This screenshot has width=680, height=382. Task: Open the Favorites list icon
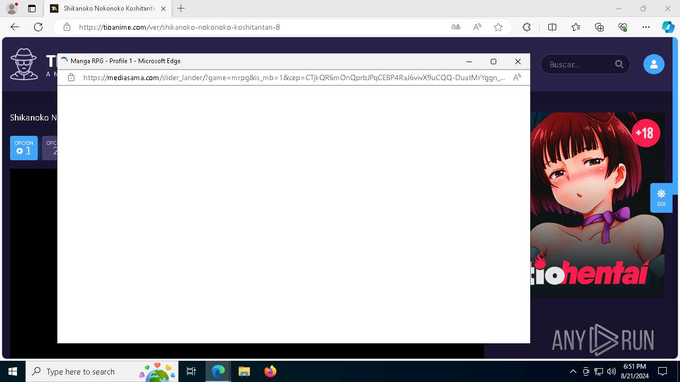point(576,27)
